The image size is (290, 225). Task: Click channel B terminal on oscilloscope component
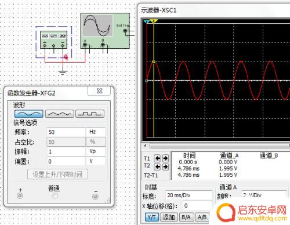point(103,45)
